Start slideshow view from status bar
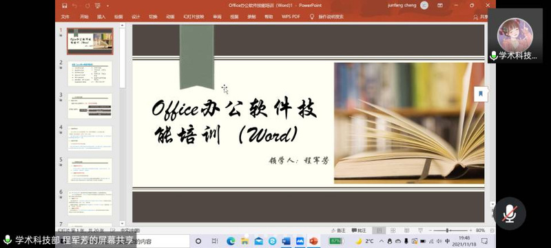This screenshot has width=551, height=248. pyautogui.click(x=420, y=231)
